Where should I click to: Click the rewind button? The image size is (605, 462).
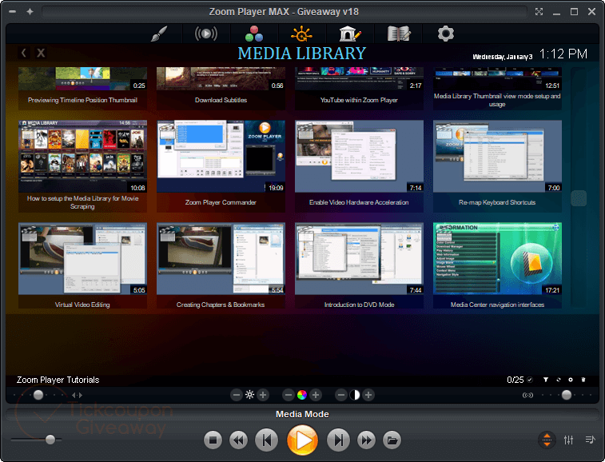pyautogui.click(x=238, y=440)
